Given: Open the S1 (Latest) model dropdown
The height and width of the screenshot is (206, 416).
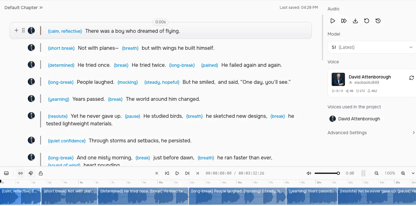Looking at the screenshot, I should click(x=371, y=47).
